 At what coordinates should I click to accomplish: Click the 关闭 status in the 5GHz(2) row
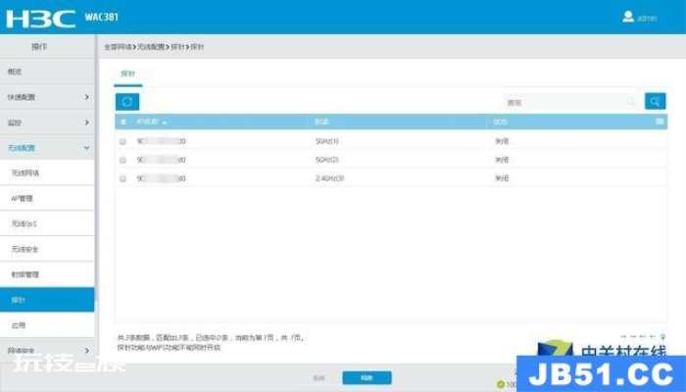502,160
